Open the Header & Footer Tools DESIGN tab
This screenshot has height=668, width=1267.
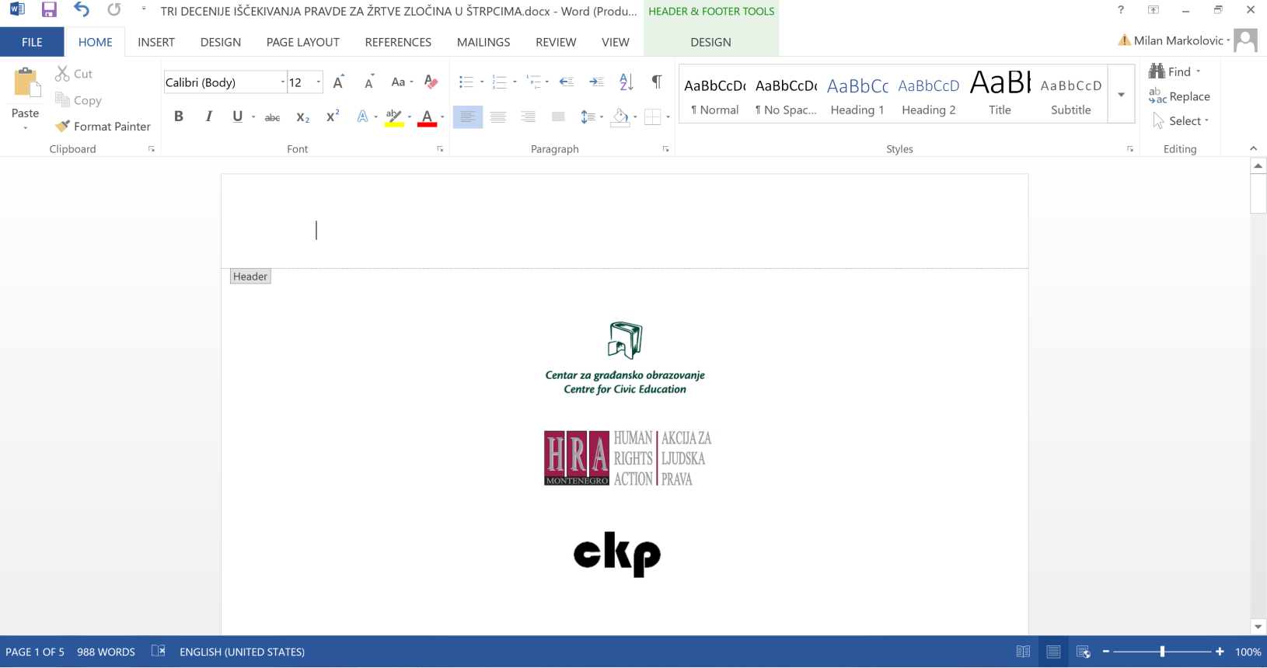(x=710, y=42)
